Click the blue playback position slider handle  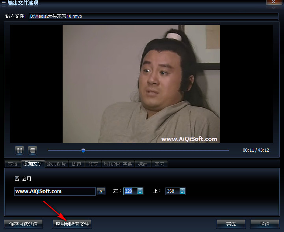pyautogui.click(x=84, y=150)
